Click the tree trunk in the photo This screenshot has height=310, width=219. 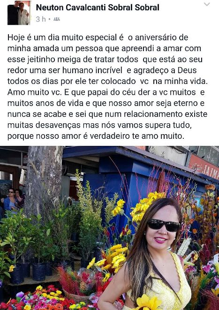44,178
